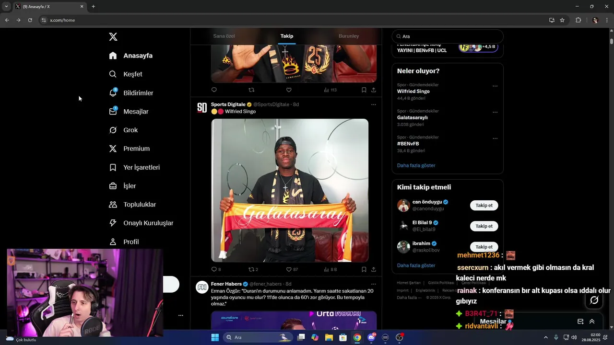The height and width of the screenshot is (345, 614).
Task: Open a new browser tab
Action: point(93,7)
